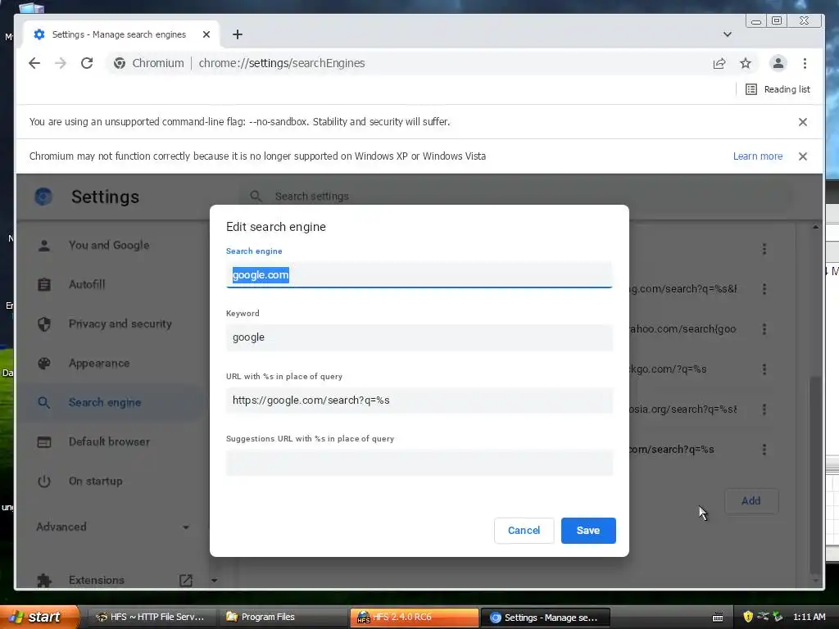Open Extensions from the sidebar
This screenshot has height=629, width=839.
pyautogui.click(x=97, y=581)
